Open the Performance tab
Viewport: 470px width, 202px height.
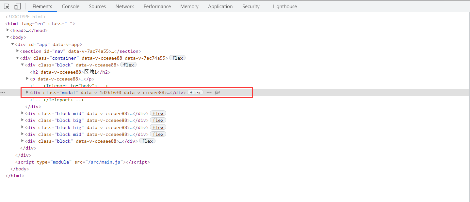(157, 7)
